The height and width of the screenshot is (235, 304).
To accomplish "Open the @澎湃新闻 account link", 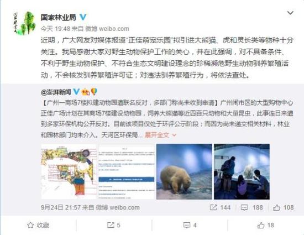I will coord(56,92).
